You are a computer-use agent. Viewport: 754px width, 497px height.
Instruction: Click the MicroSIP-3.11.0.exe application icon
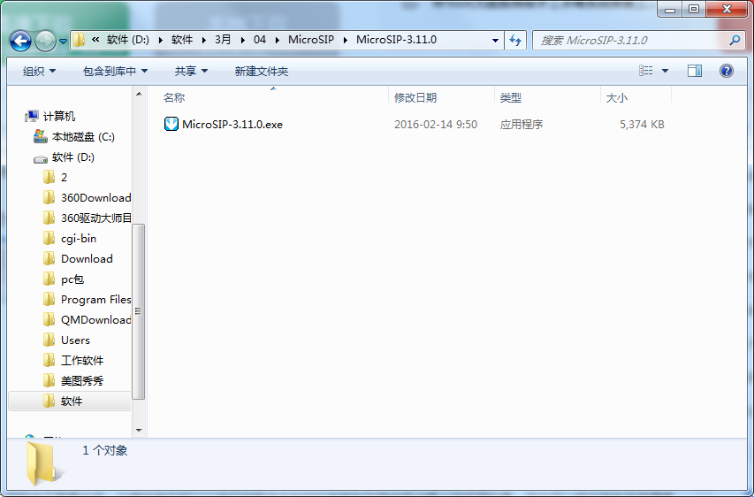coord(171,124)
